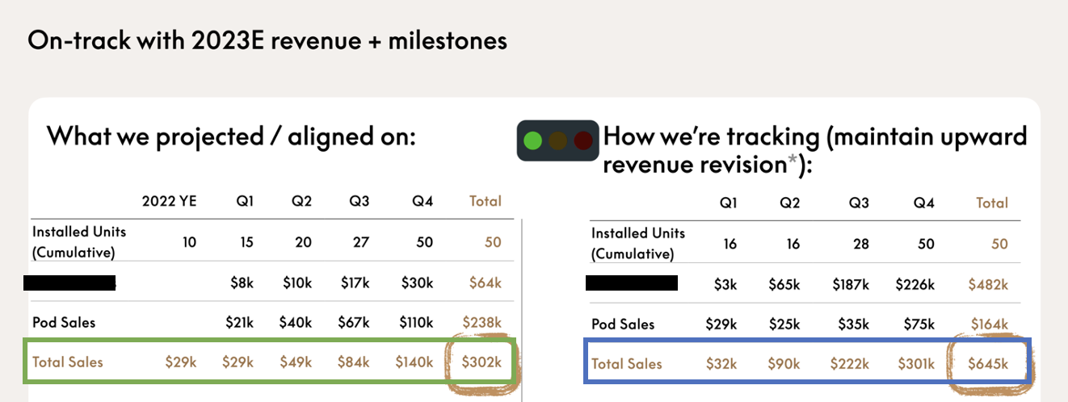The height and width of the screenshot is (402, 1068).
Task: Click the green light on the traffic light
Action: (x=532, y=140)
